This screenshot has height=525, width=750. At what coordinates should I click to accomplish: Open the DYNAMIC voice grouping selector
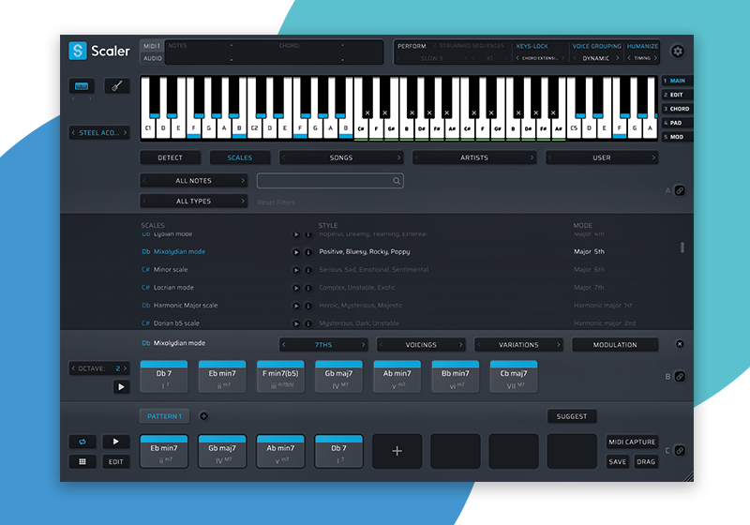[596, 58]
